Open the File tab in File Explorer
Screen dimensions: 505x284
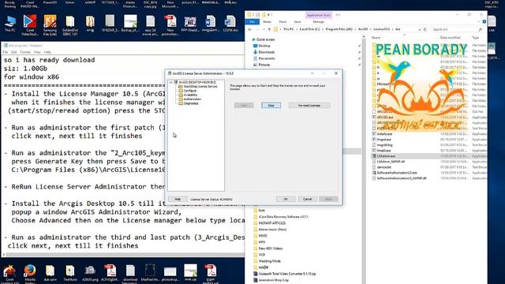point(252,21)
